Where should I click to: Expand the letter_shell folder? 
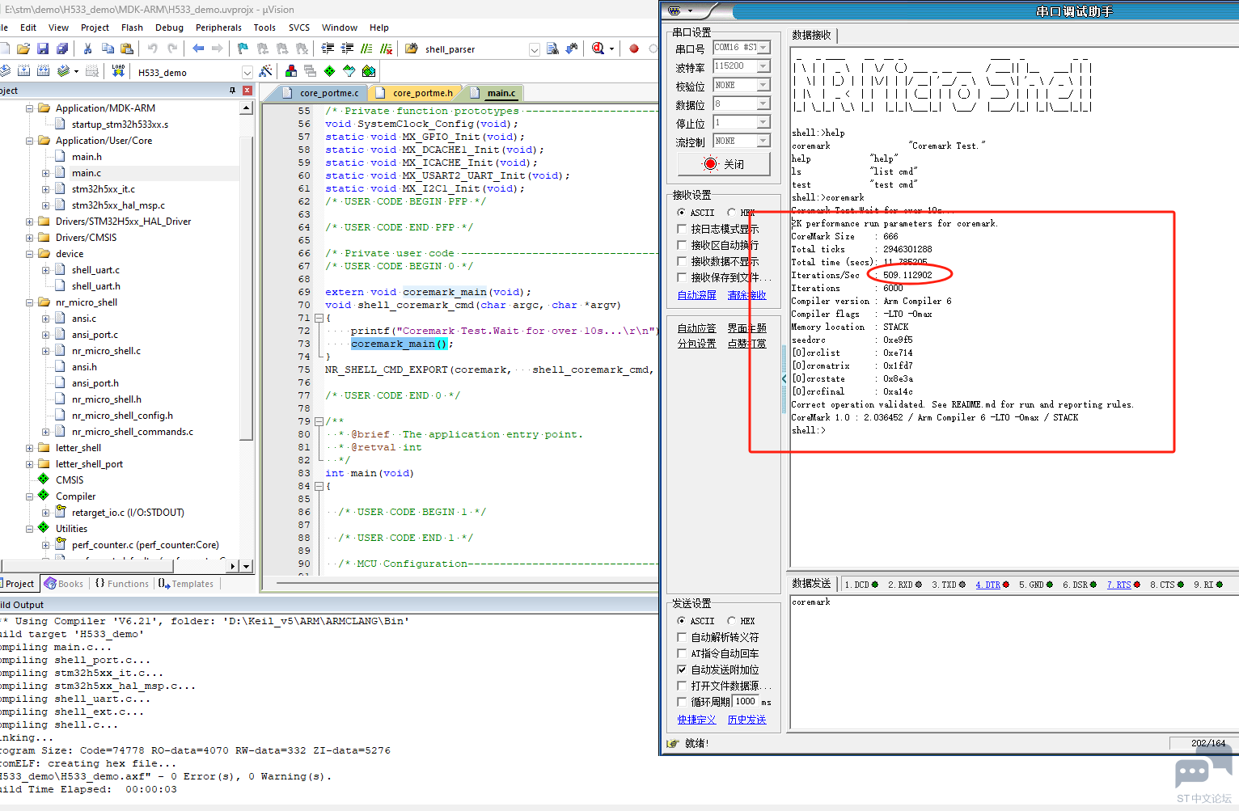pos(30,448)
